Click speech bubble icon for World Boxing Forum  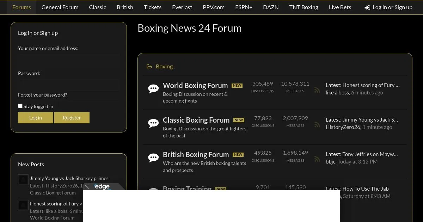pos(153,88)
